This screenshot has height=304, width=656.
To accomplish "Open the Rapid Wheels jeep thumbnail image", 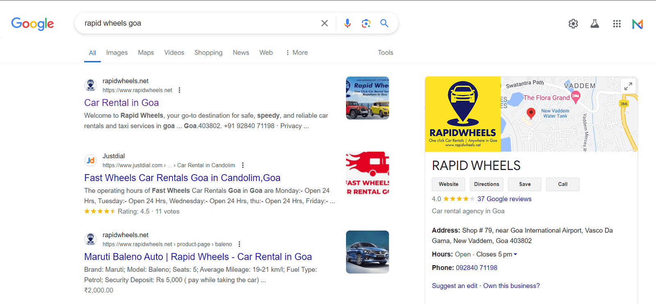I will [367, 98].
